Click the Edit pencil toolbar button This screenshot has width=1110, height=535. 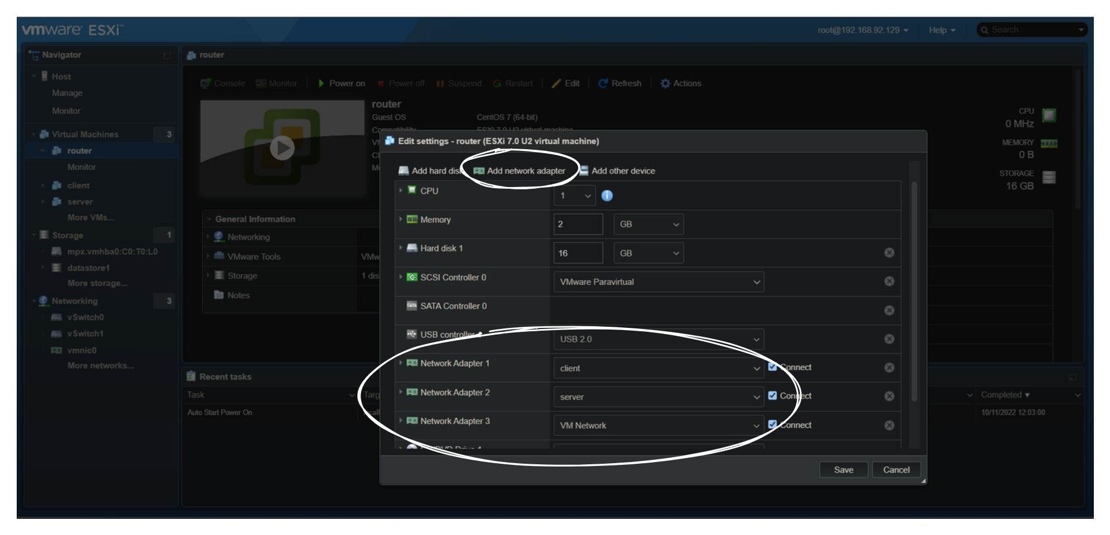tap(566, 84)
